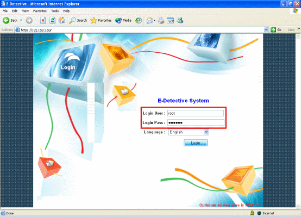
Task: Click the Print icon in toolbar
Action: 161,20
